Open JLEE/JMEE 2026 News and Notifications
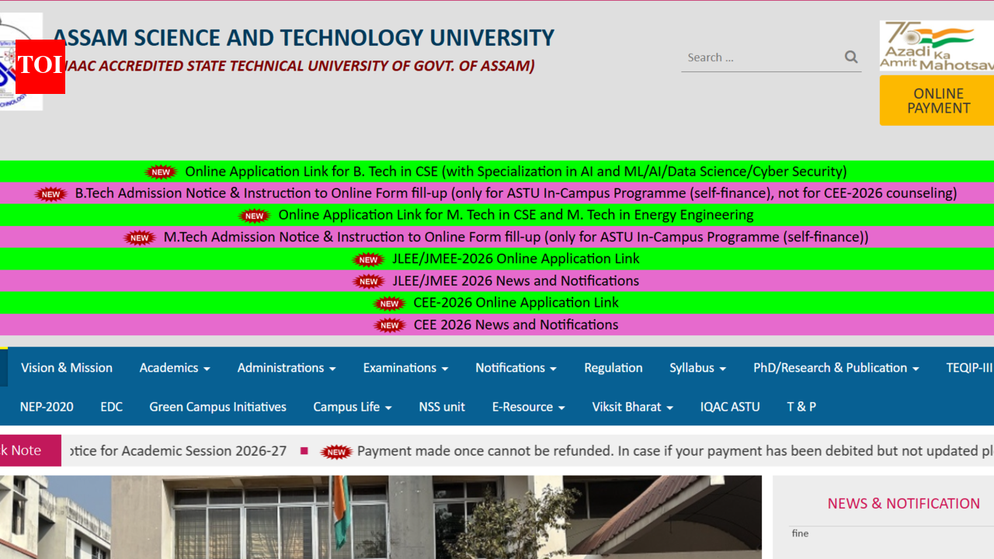 [x=516, y=280]
